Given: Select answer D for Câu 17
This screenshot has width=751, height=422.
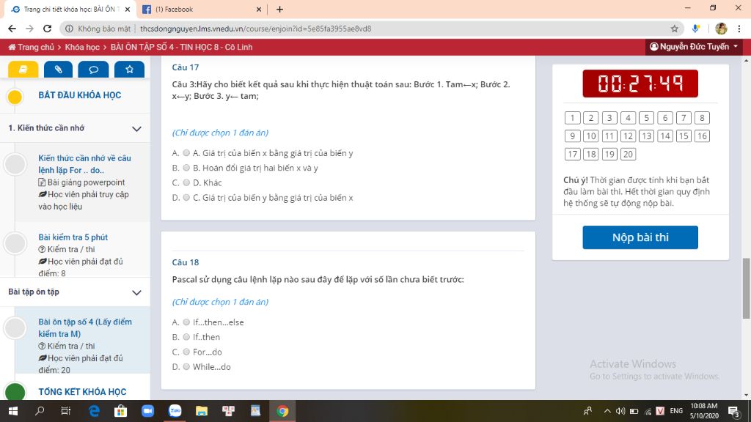Looking at the screenshot, I should (186, 198).
